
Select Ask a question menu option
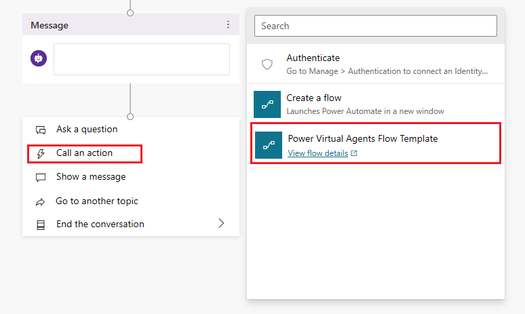(87, 130)
